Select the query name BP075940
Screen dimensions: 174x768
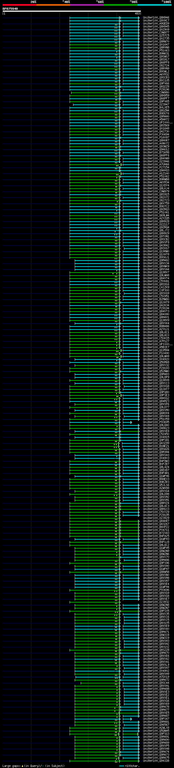10,9
